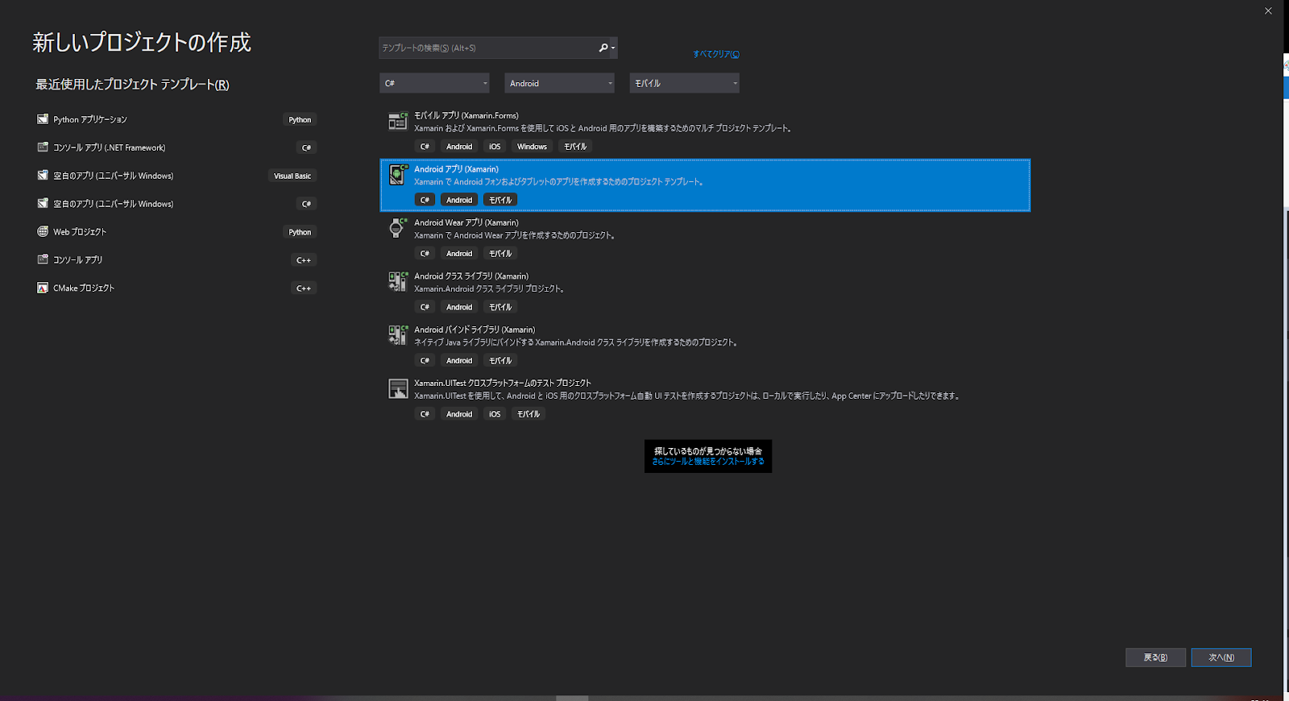Open the C# language filter dropdown
This screenshot has height=701, width=1289.
click(x=434, y=83)
